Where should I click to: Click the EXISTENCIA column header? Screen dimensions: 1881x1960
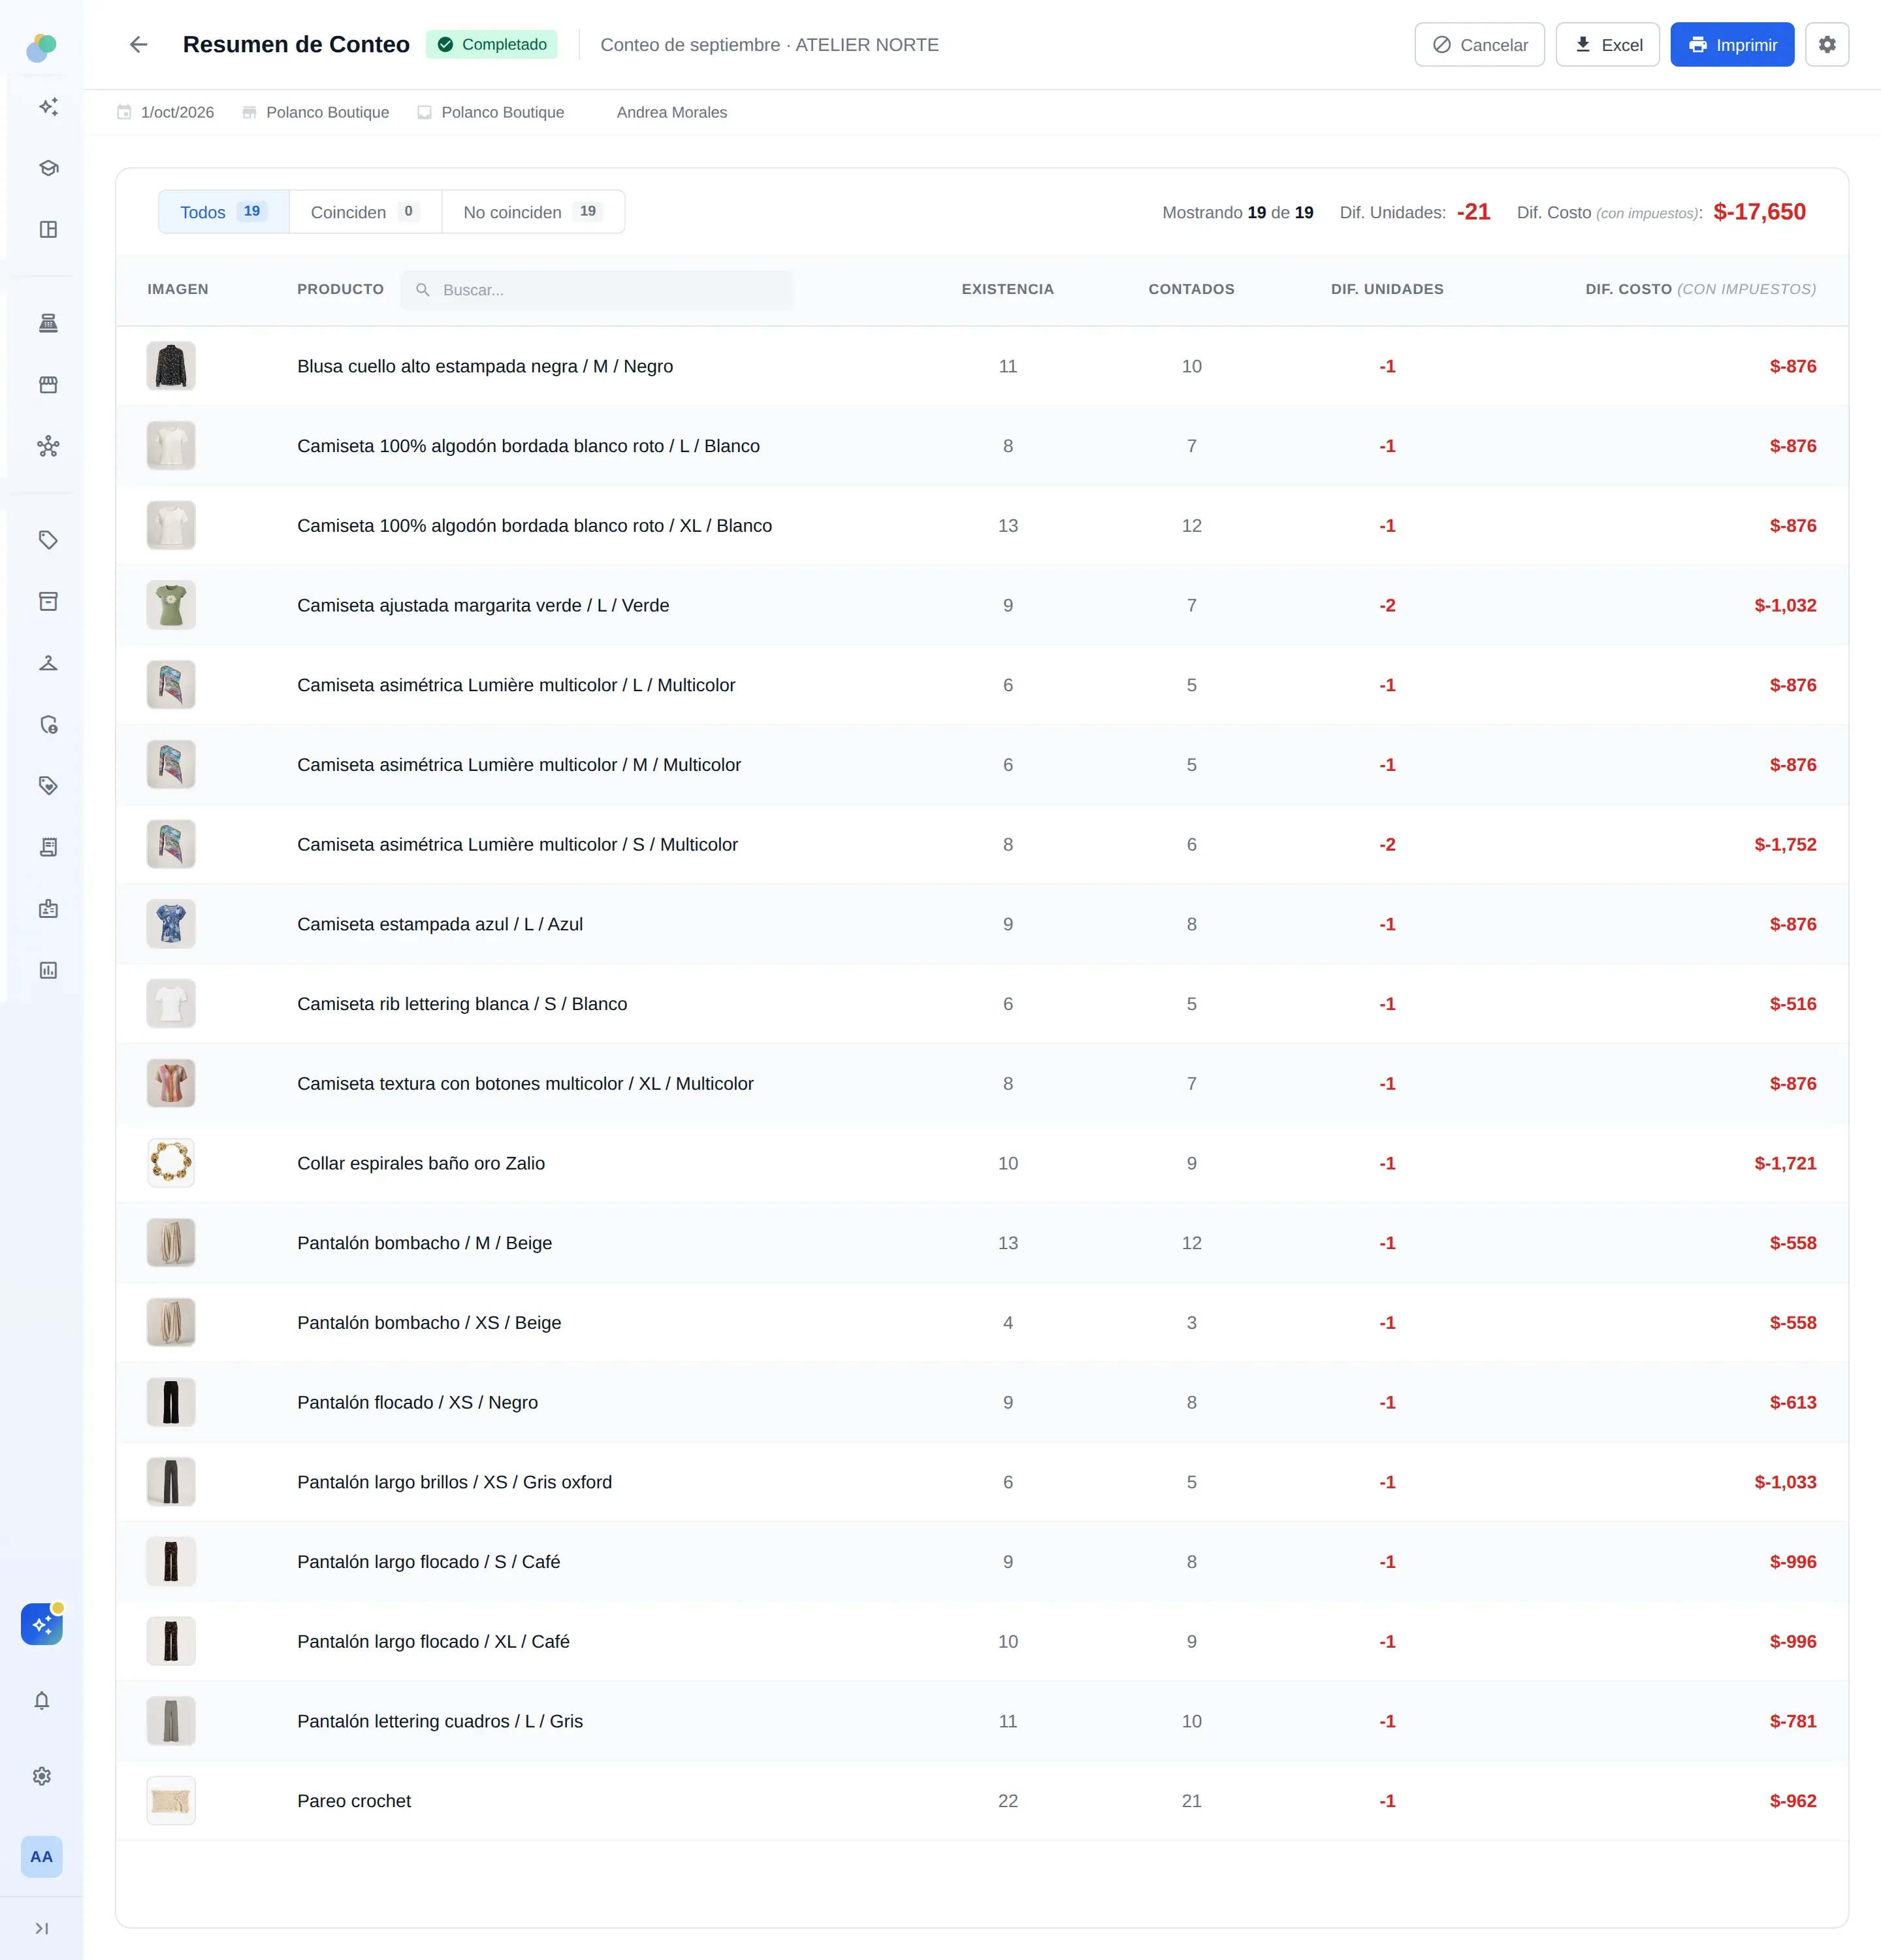click(1008, 289)
